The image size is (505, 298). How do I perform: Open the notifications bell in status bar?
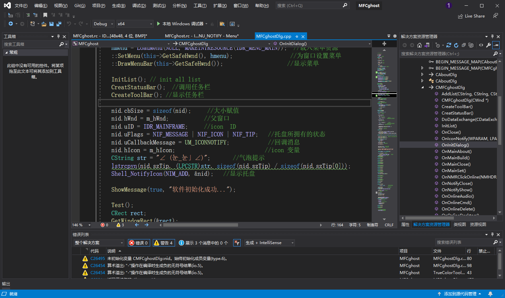(x=491, y=294)
